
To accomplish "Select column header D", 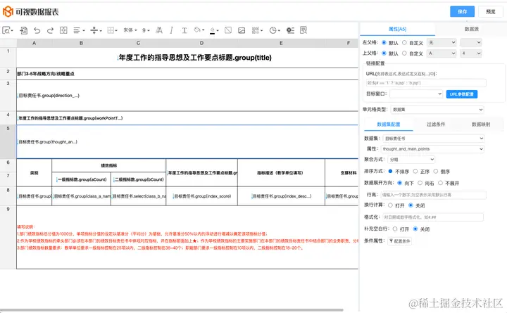I will 201,43.
